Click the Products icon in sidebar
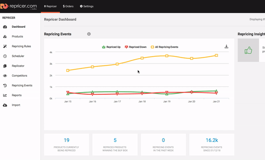 5,37
